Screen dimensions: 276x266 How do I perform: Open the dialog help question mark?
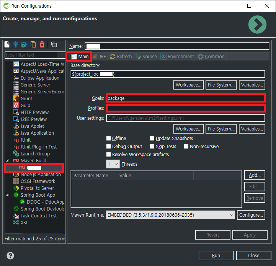[x=11, y=256]
